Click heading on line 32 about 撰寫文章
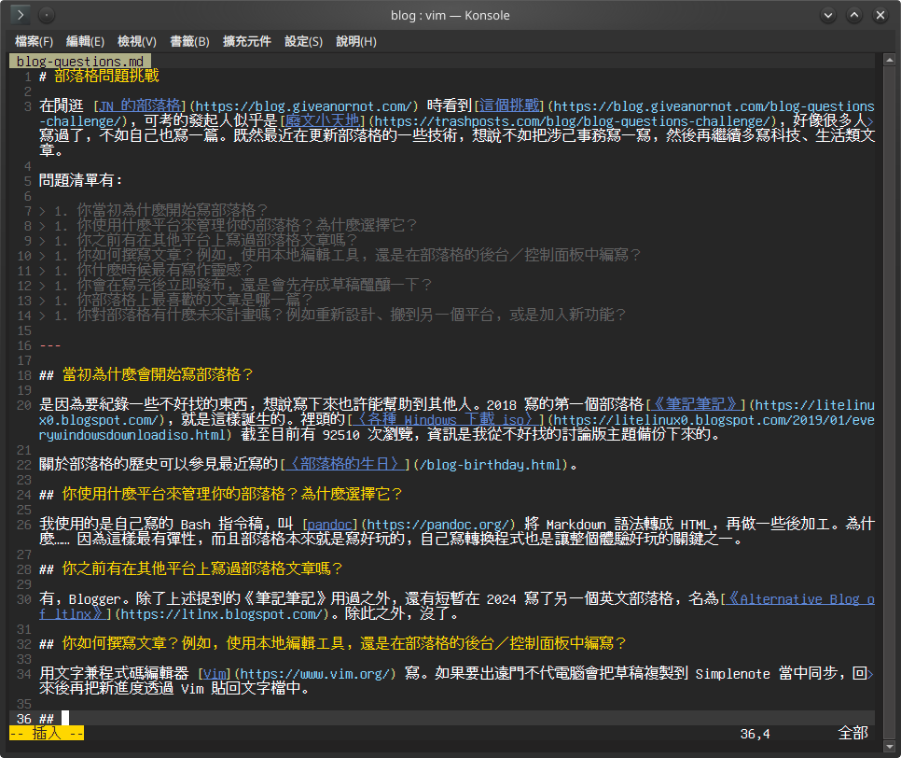This screenshot has height=758, width=901. pyautogui.click(x=343, y=643)
